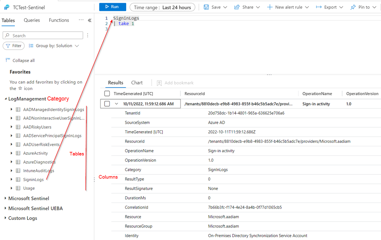The image size is (381, 240).
Task: Click the table Search input field
Action: [43, 36]
